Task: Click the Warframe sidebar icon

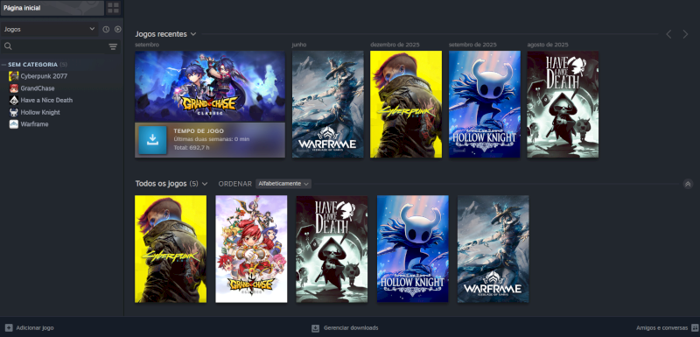Action: click(x=14, y=124)
